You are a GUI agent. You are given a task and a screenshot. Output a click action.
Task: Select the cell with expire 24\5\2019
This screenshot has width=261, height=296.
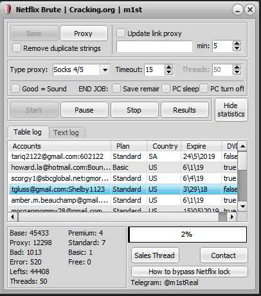201,156
